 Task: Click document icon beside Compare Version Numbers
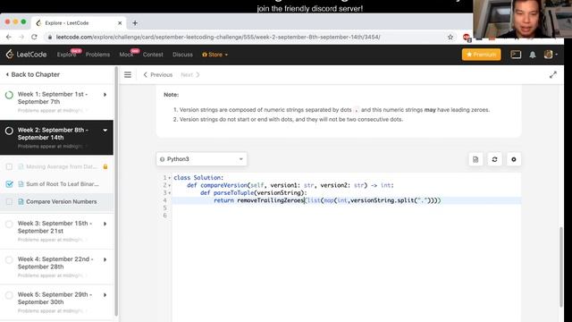(21, 201)
